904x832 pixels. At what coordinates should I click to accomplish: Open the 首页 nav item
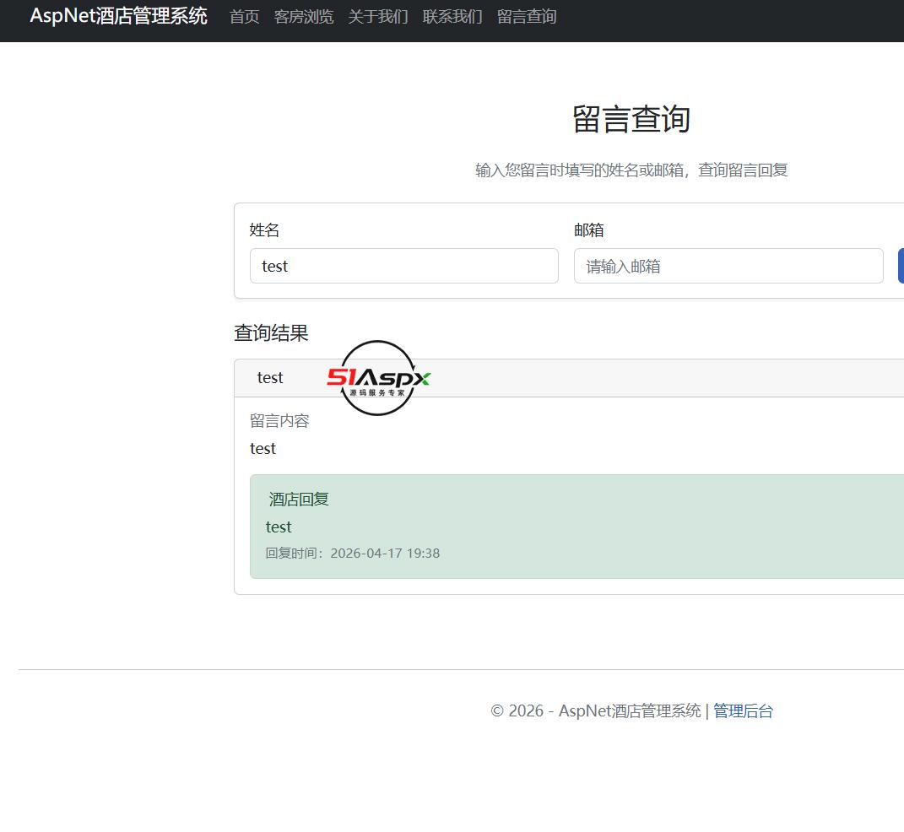[x=245, y=17]
